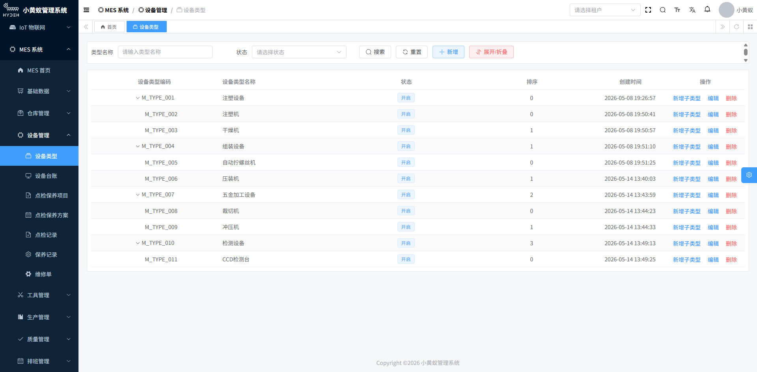Delete the 自动拧螺丝机 row

point(731,163)
